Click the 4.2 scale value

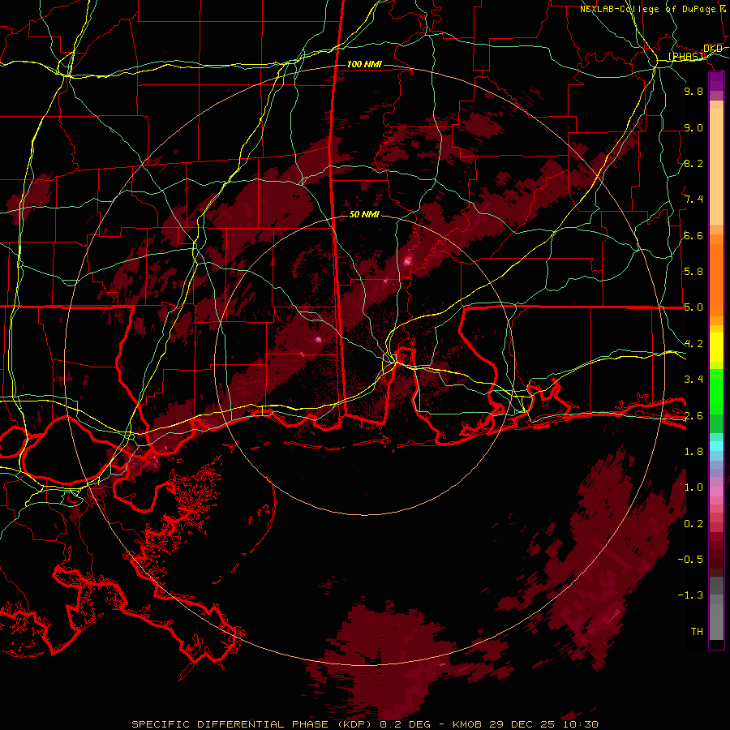pos(693,344)
